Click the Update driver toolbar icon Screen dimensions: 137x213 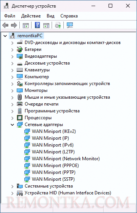[58, 25]
